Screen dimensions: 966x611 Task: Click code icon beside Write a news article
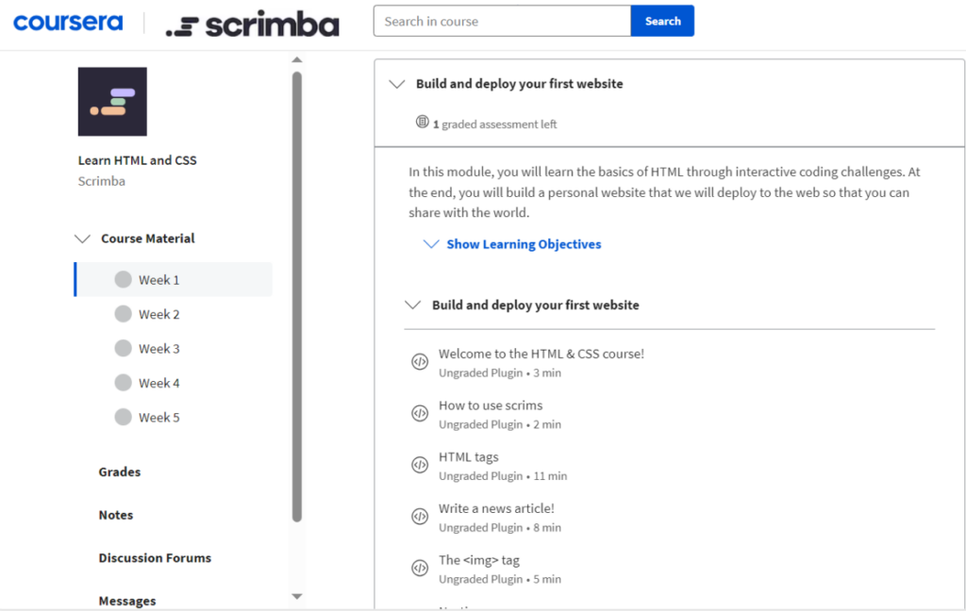[420, 517]
